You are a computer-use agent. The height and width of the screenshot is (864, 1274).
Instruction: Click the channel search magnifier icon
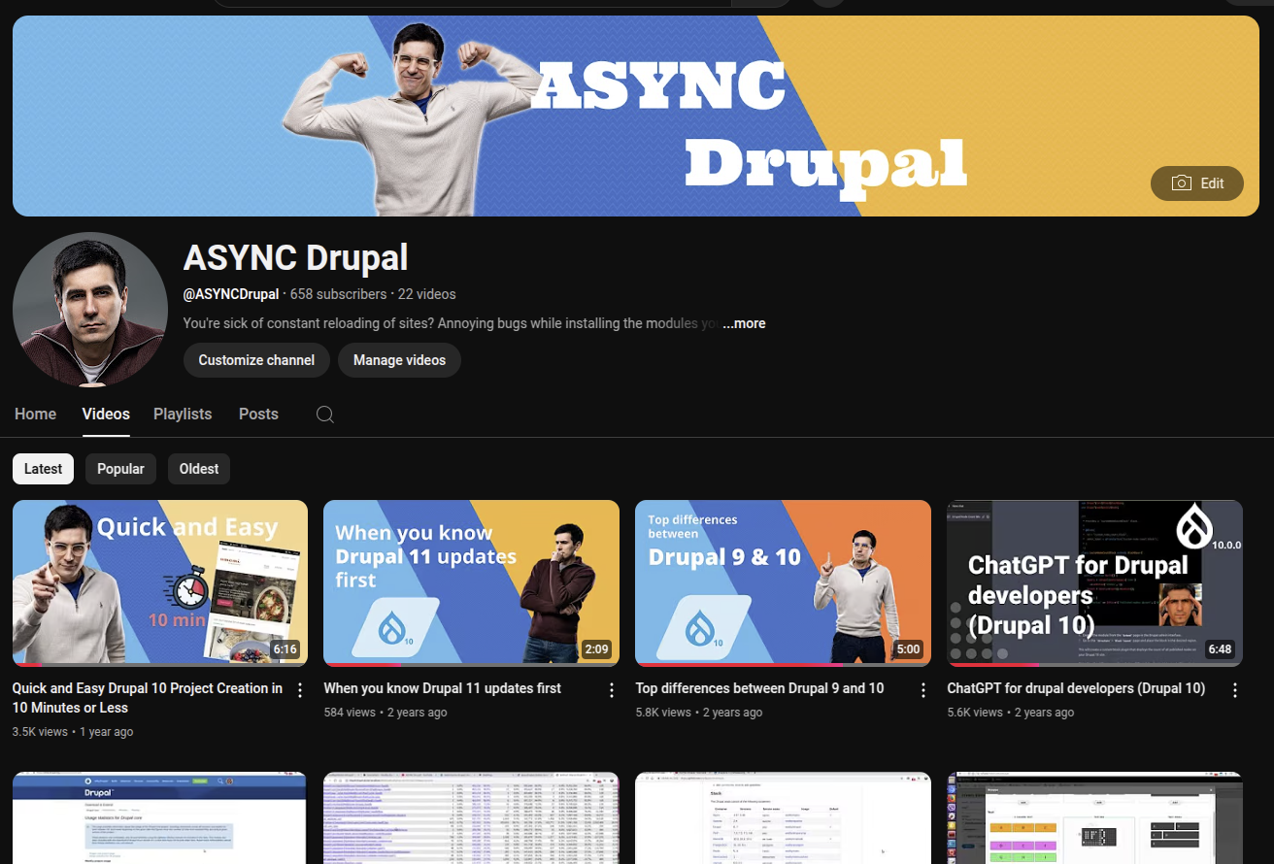325,415
